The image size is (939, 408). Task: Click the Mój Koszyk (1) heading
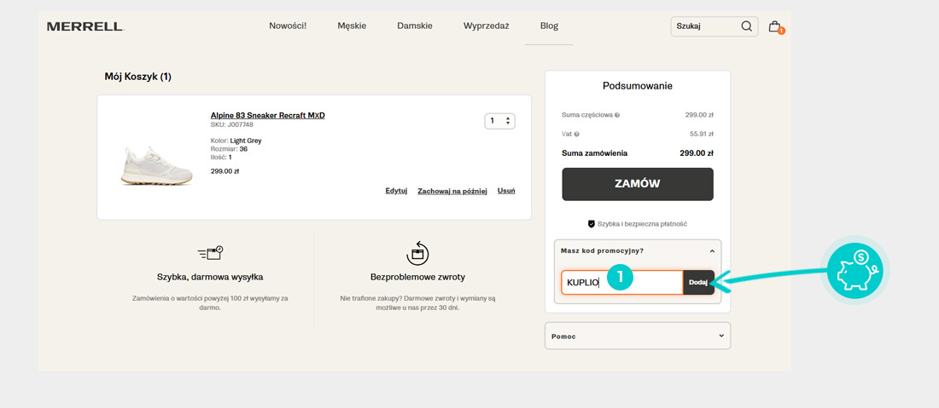tap(137, 77)
